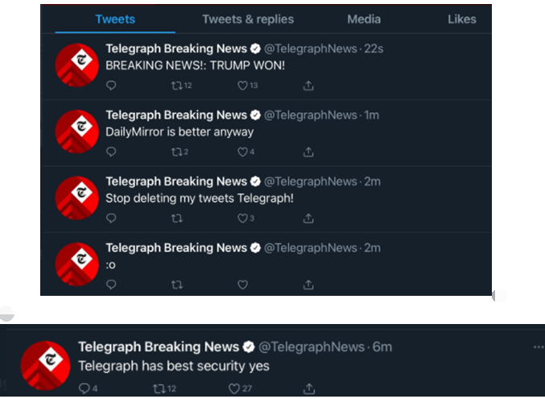Viewport: 545px width, 399px height.
Task: Reply to the ':o' tweet
Action: pos(111,284)
